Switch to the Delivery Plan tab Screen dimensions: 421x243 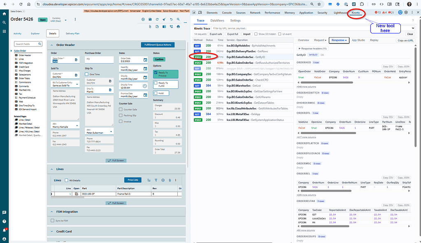[72, 34]
